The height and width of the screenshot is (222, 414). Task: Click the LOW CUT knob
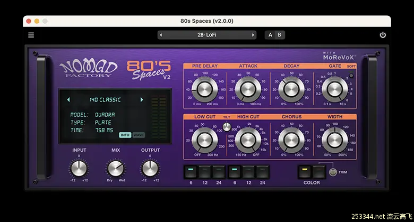[205, 140]
